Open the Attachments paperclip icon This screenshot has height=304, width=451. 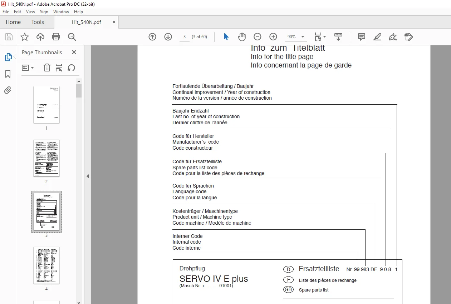8,90
